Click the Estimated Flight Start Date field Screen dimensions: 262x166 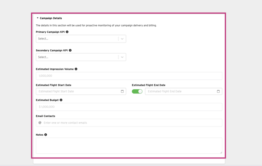coord(77,92)
